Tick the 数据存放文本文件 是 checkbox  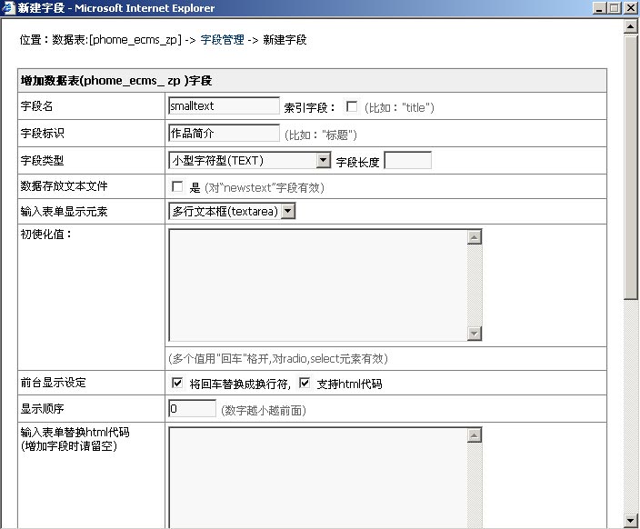tap(177, 187)
